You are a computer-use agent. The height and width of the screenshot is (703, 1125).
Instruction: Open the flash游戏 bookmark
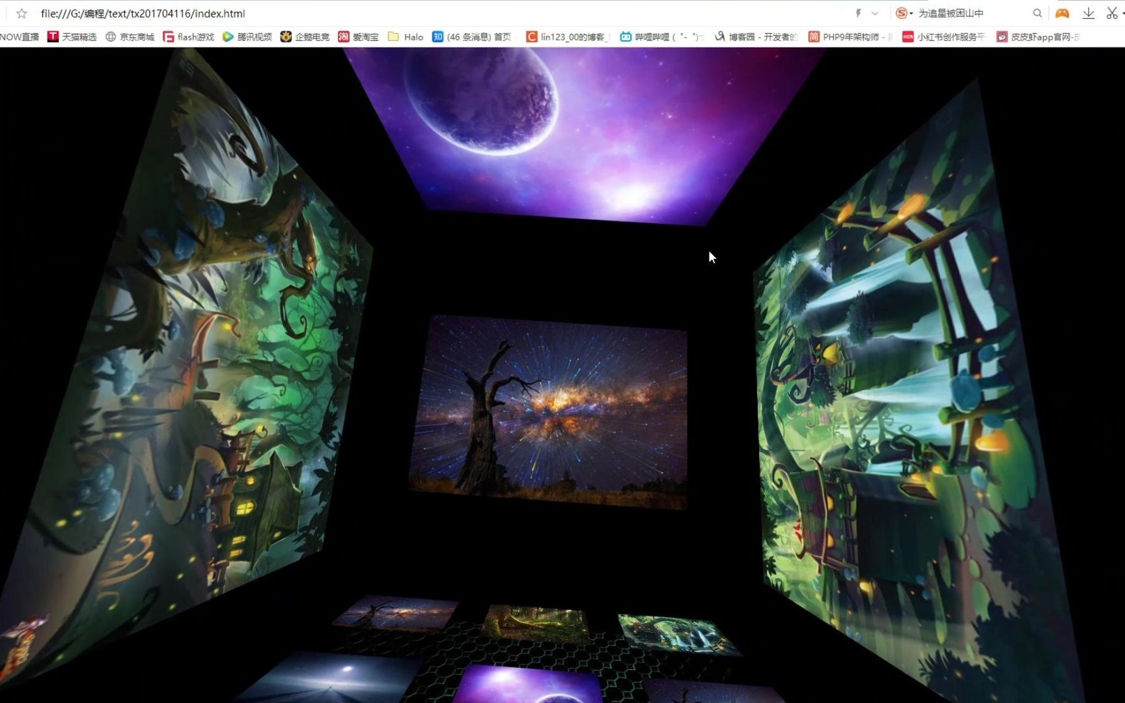189,37
